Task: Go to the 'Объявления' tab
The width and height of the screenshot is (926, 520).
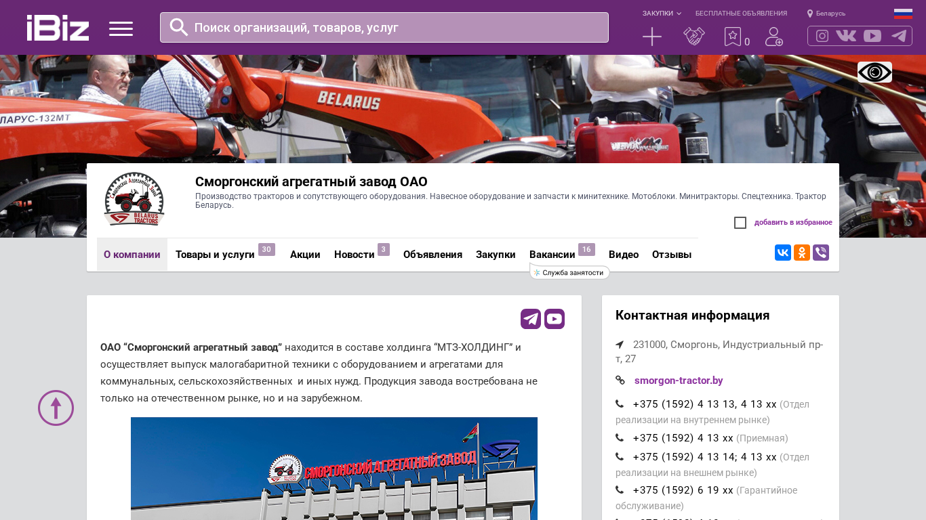Action: (432, 255)
